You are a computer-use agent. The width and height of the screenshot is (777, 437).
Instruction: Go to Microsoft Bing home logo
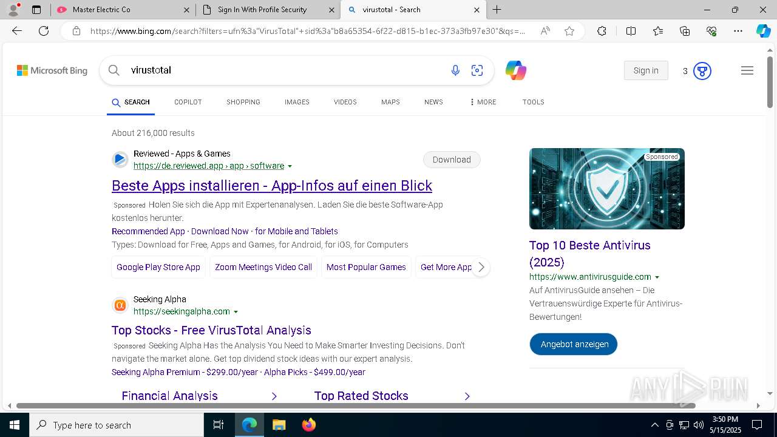[x=52, y=70]
